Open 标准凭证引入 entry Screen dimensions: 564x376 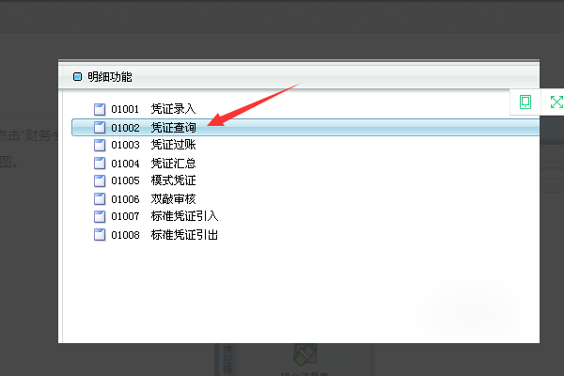[x=184, y=216]
